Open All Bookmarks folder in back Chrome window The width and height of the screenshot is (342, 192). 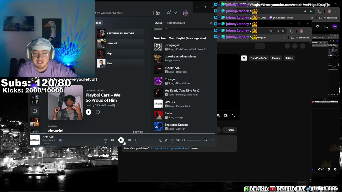coord(328,18)
